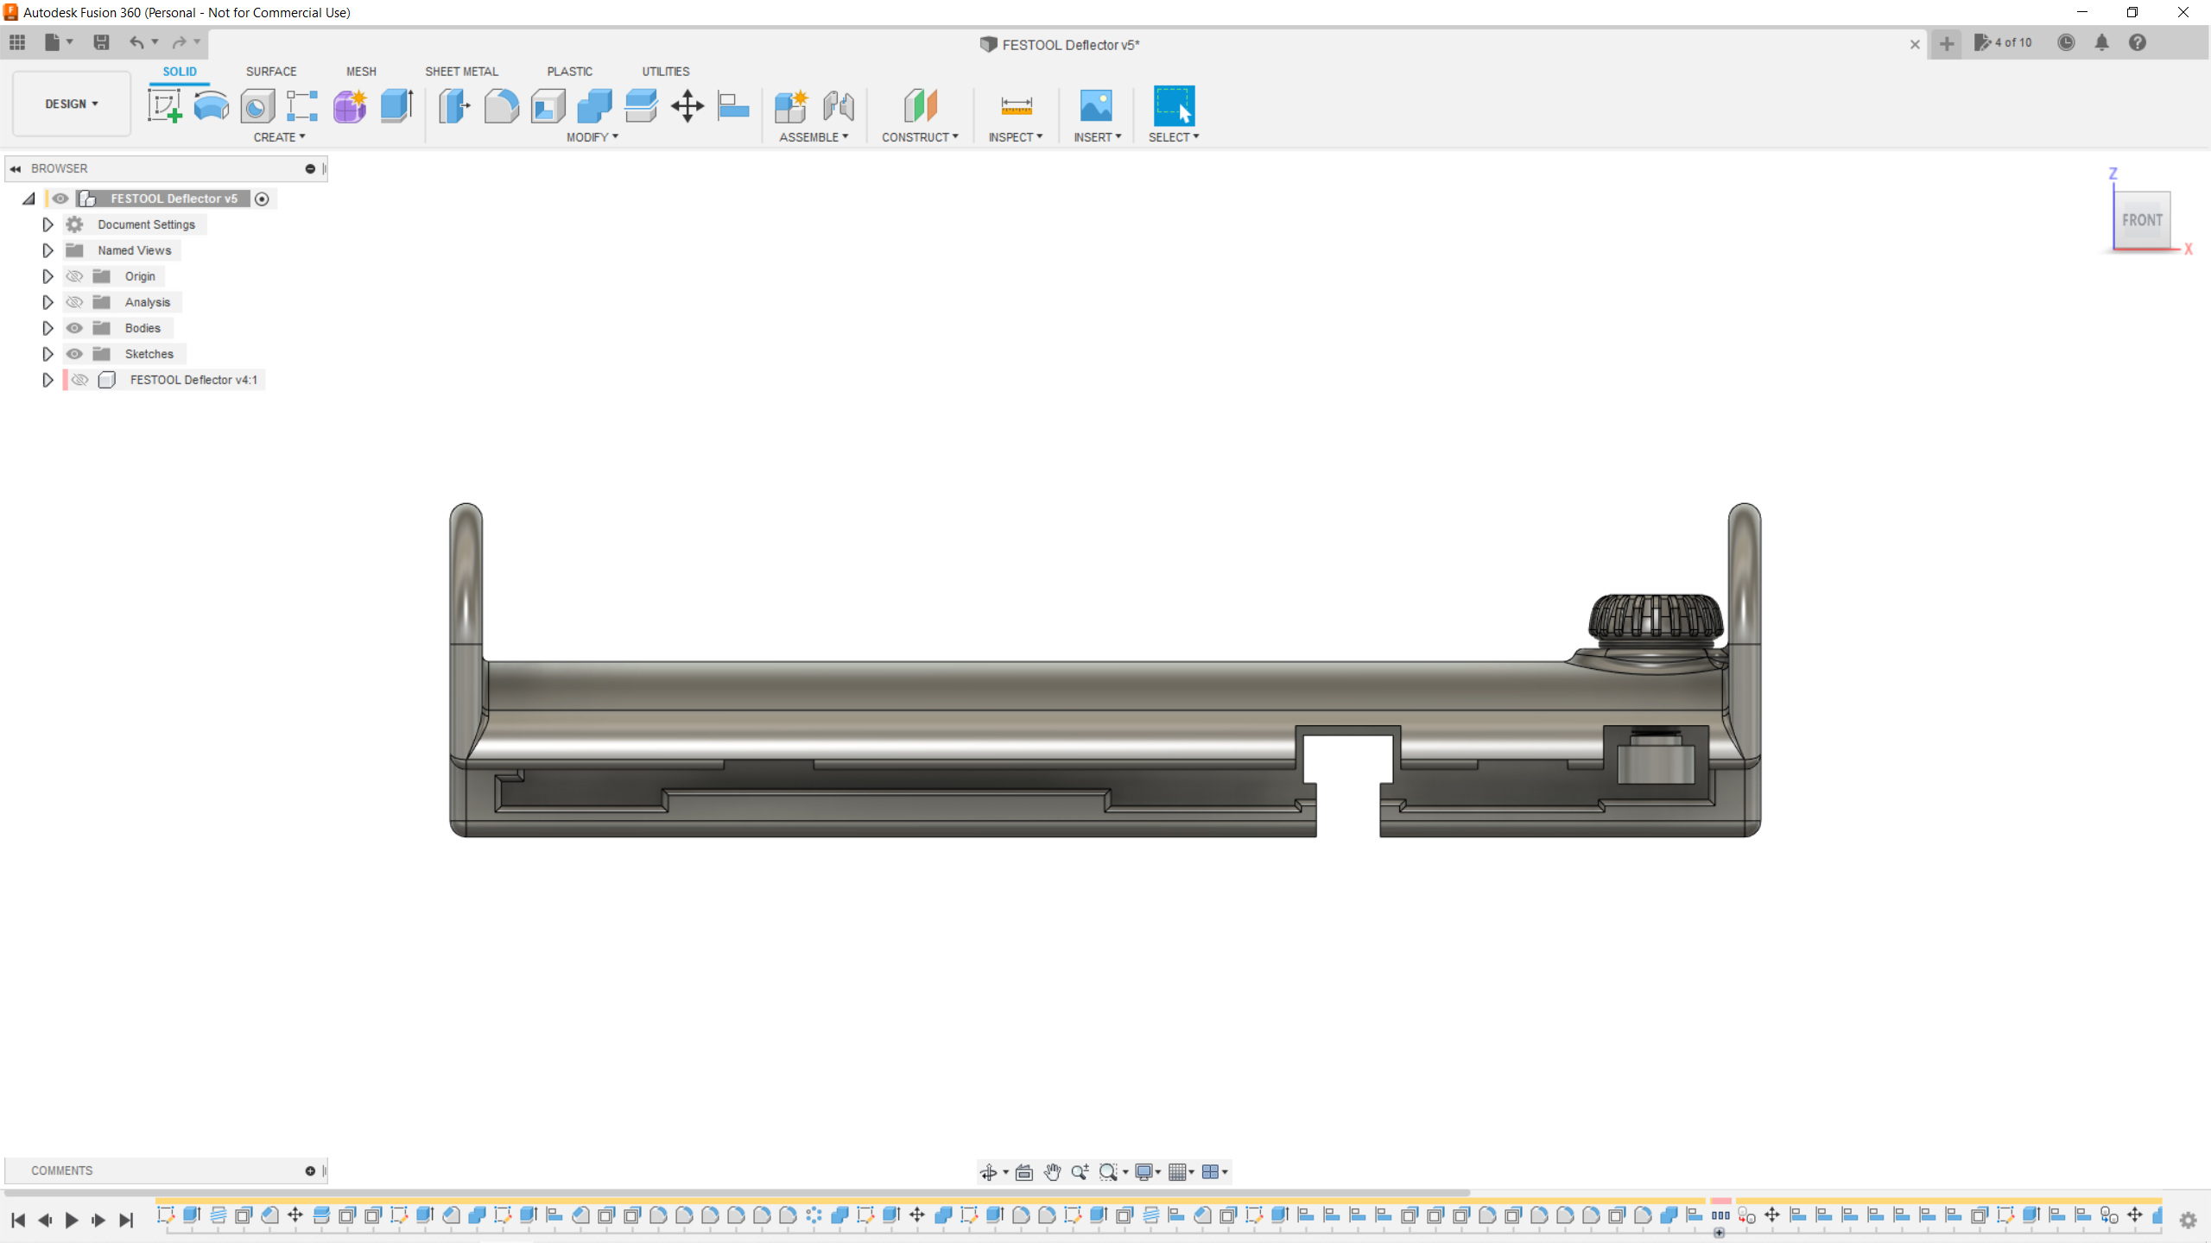Select the Move/Copy tool icon
Viewport: 2211px width, 1243px height.
click(687, 106)
